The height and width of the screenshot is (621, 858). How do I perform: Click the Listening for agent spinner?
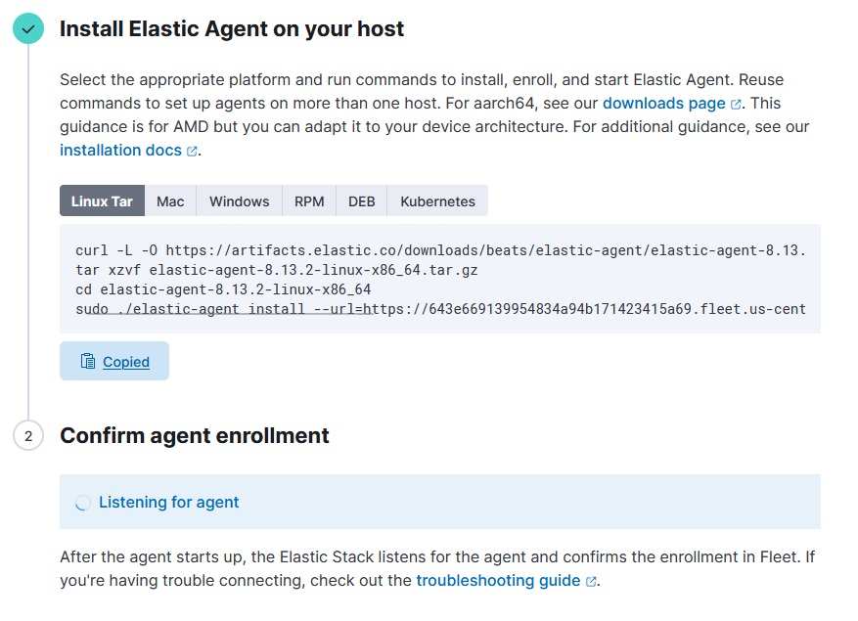pos(82,503)
